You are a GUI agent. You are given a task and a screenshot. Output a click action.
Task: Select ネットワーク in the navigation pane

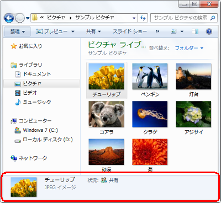pyautogui.click(x=33, y=158)
